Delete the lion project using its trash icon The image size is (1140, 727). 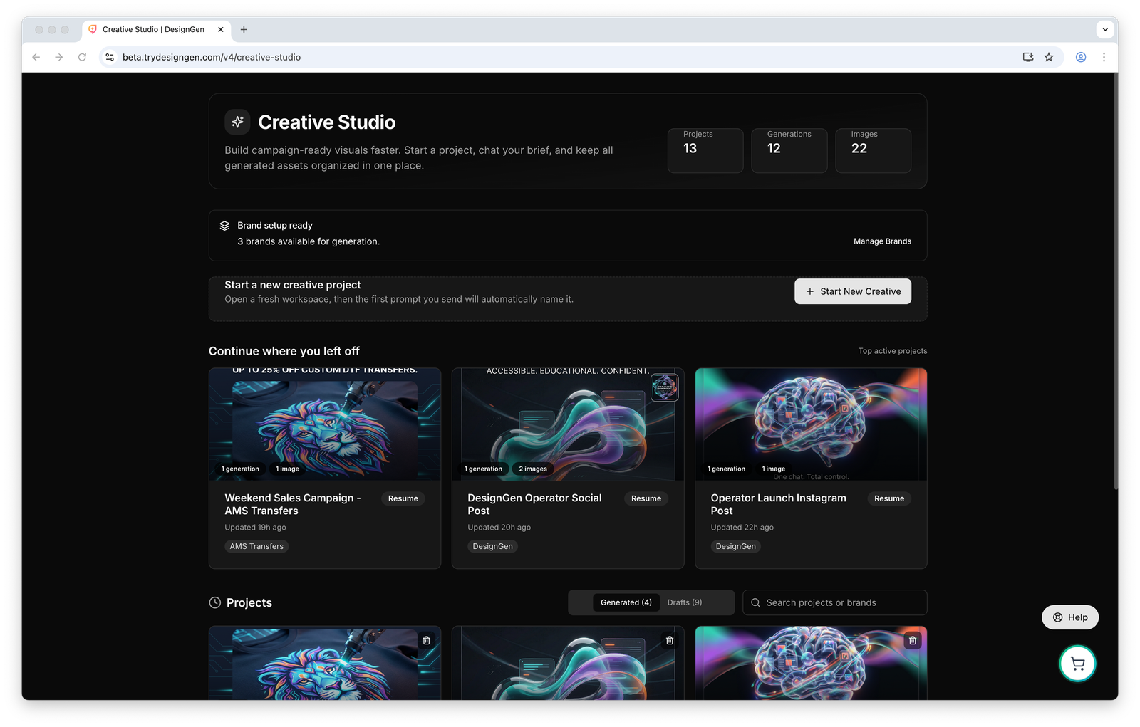(x=427, y=641)
